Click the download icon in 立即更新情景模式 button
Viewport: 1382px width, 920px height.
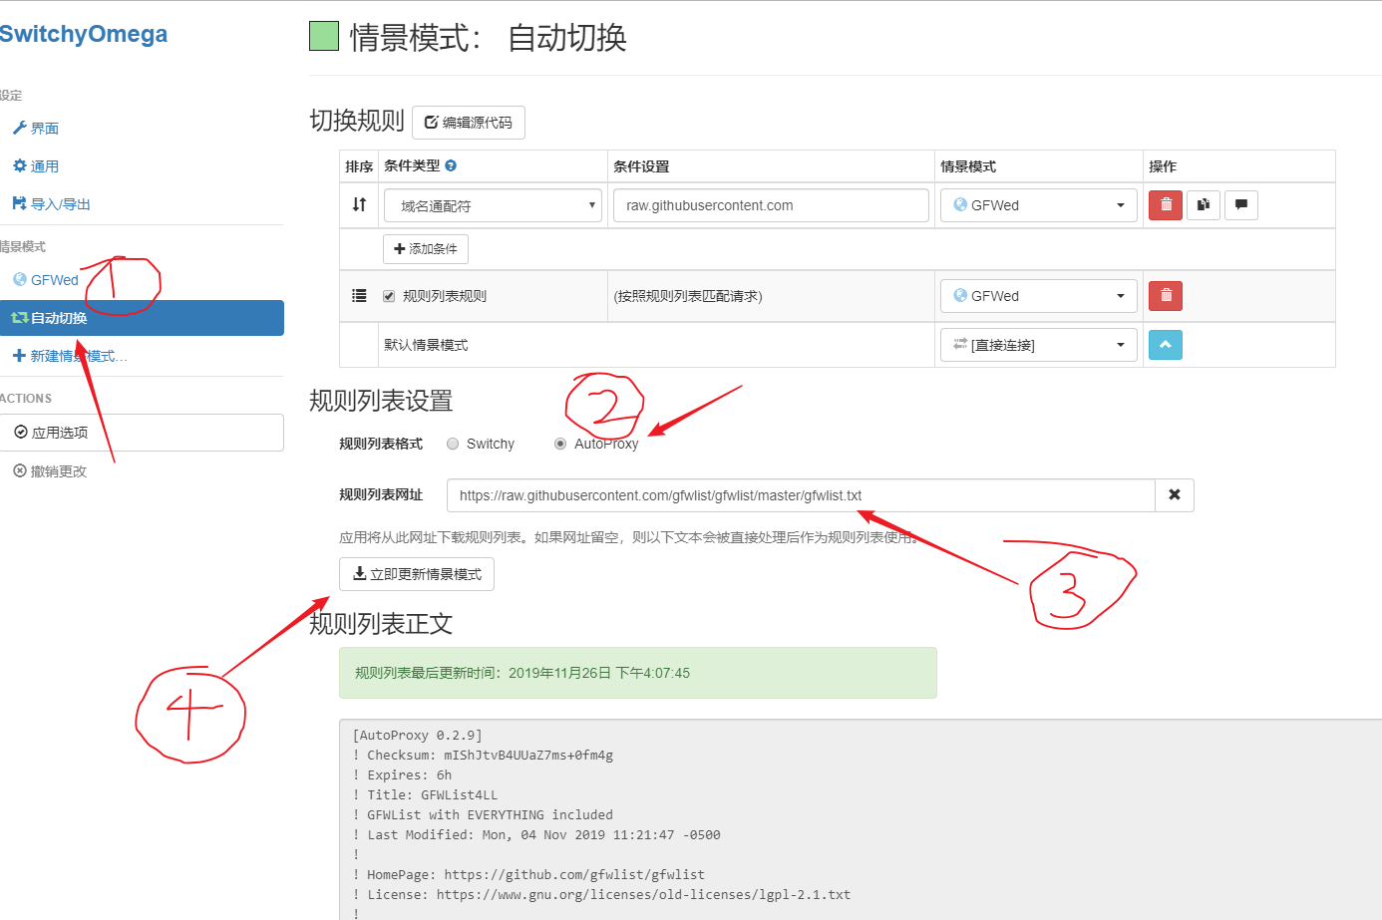360,574
